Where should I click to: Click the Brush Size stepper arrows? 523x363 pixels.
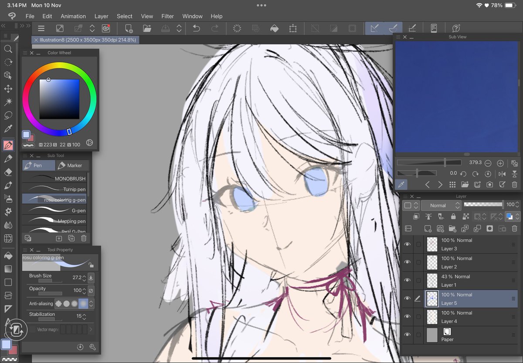tap(85, 278)
